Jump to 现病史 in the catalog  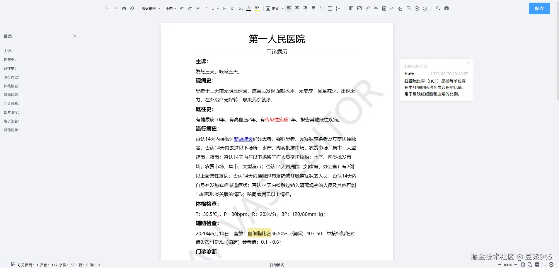pyautogui.click(x=10, y=60)
